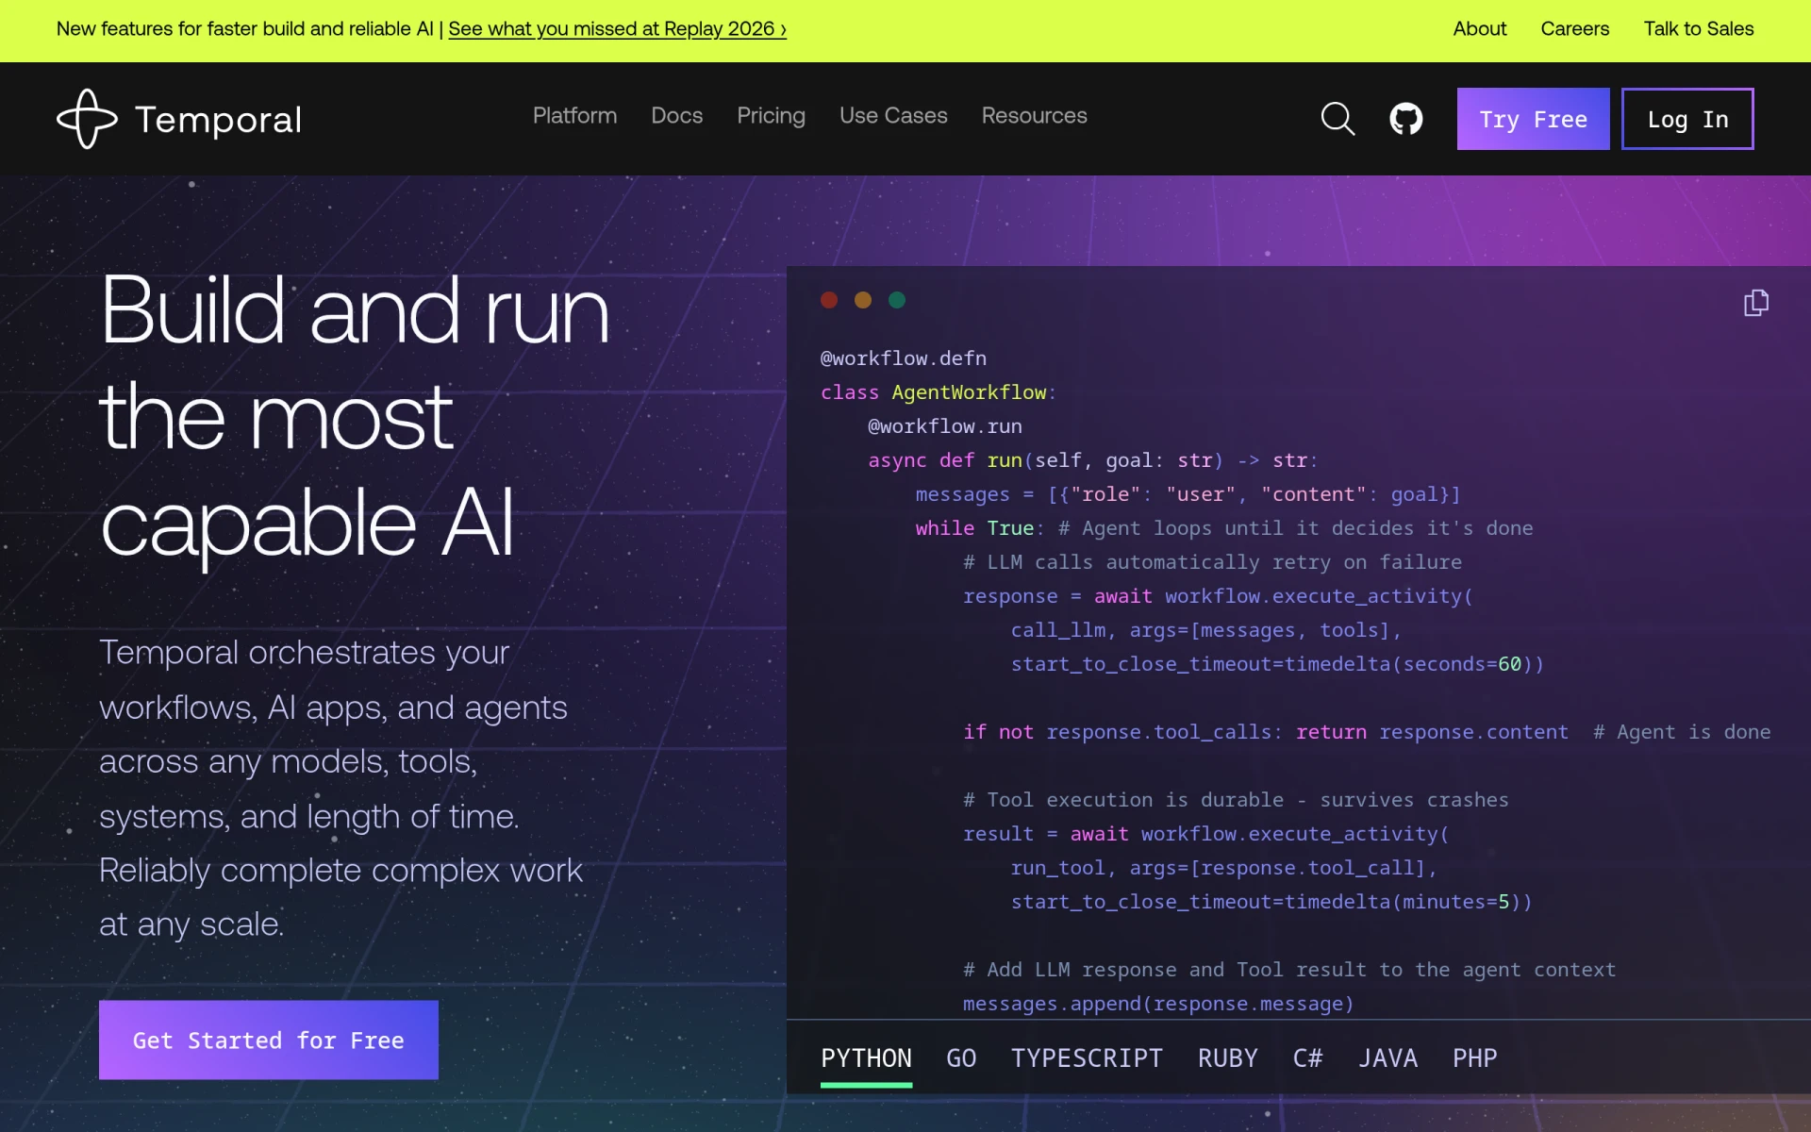1811x1132 pixels.
Task: Expand the Platform navigation menu
Action: (574, 116)
